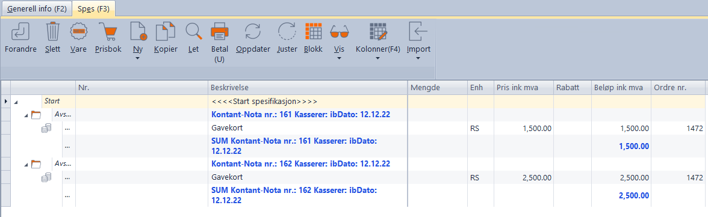
Task: Collapse Kontant-Nota nr. 161 folder row
Action: (x=26, y=115)
